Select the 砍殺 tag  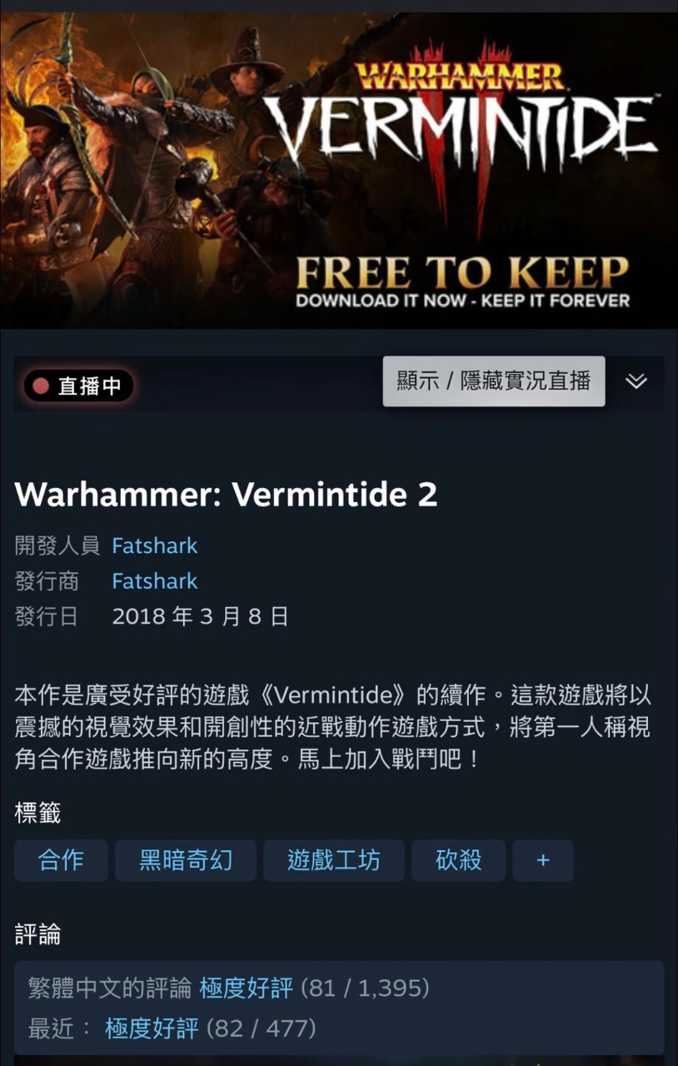tap(459, 860)
